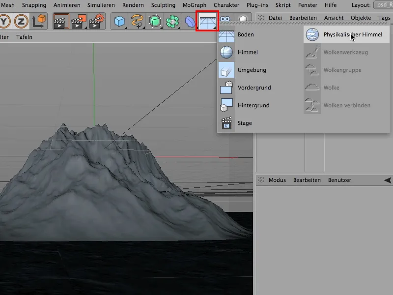Image resolution: width=393 pixels, height=295 pixels.
Task: Open Object Manager Bearbeiten menu
Action: point(303,18)
